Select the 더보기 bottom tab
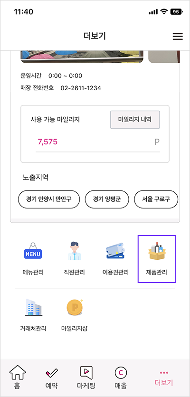This screenshot has height=397, width=190. click(164, 378)
